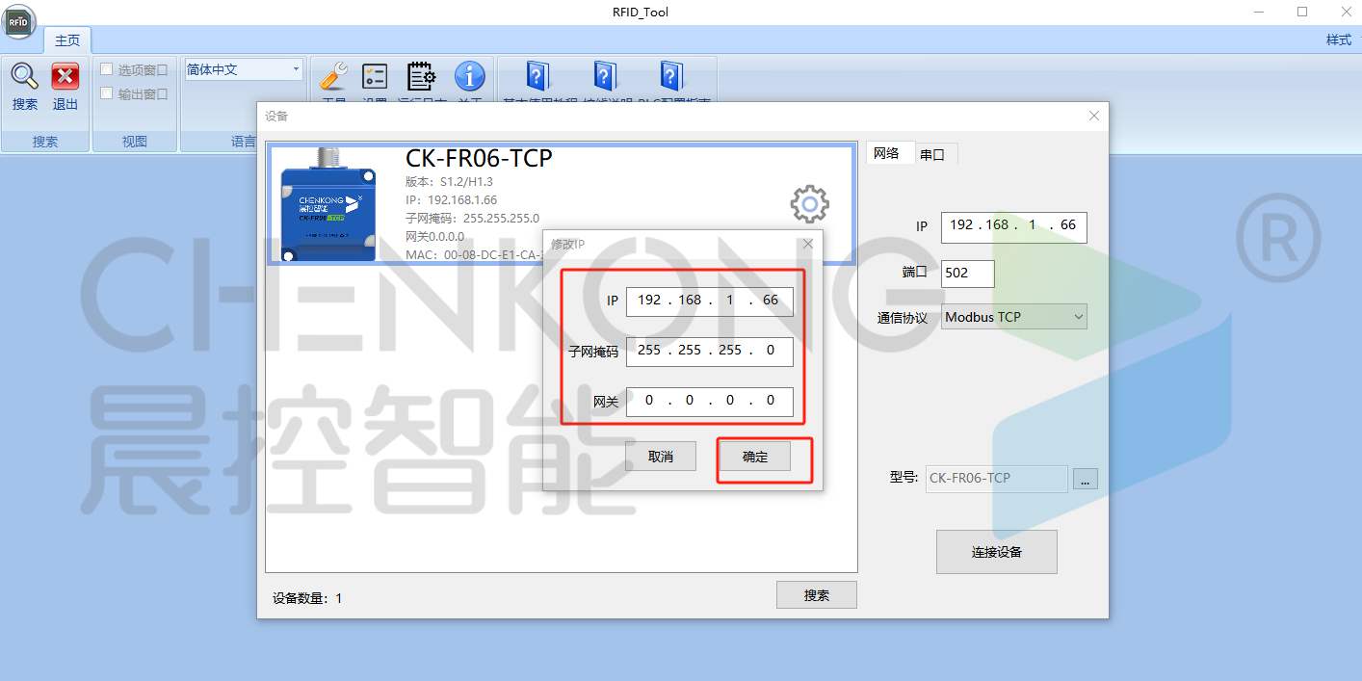Click 确定 in the 修改IP dialog
Viewport: 1362px width, 681px height.
(755, 457)
